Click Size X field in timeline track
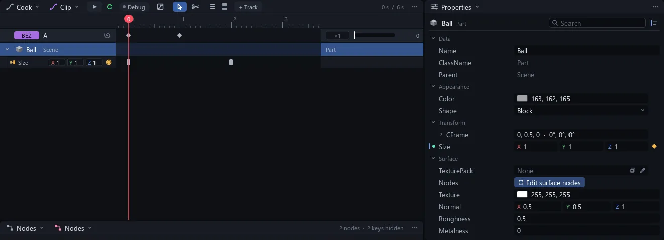The height and width of the screenshot is (240, 664). (x=57, y=63)
